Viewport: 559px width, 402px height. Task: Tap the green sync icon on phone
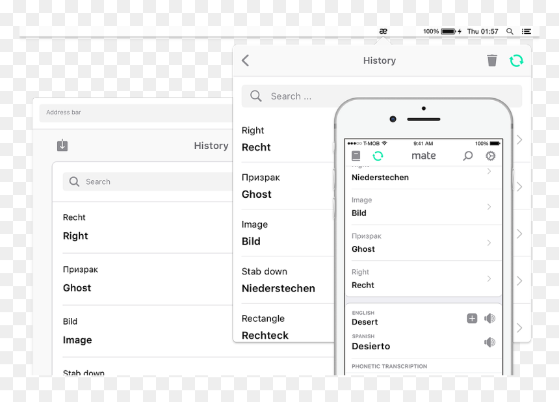tap(378, 156)
